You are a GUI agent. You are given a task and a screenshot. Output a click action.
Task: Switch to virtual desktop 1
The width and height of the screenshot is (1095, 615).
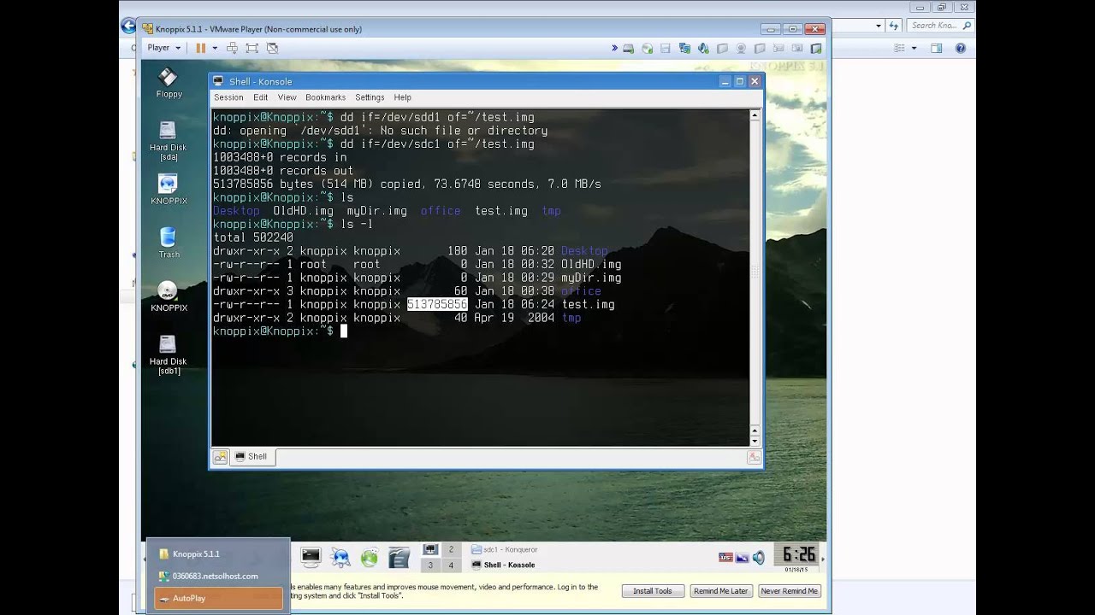coord(430,549)
